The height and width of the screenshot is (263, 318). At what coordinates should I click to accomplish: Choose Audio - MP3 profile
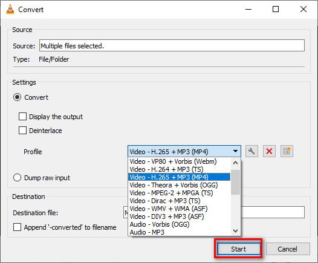(180, 232)
